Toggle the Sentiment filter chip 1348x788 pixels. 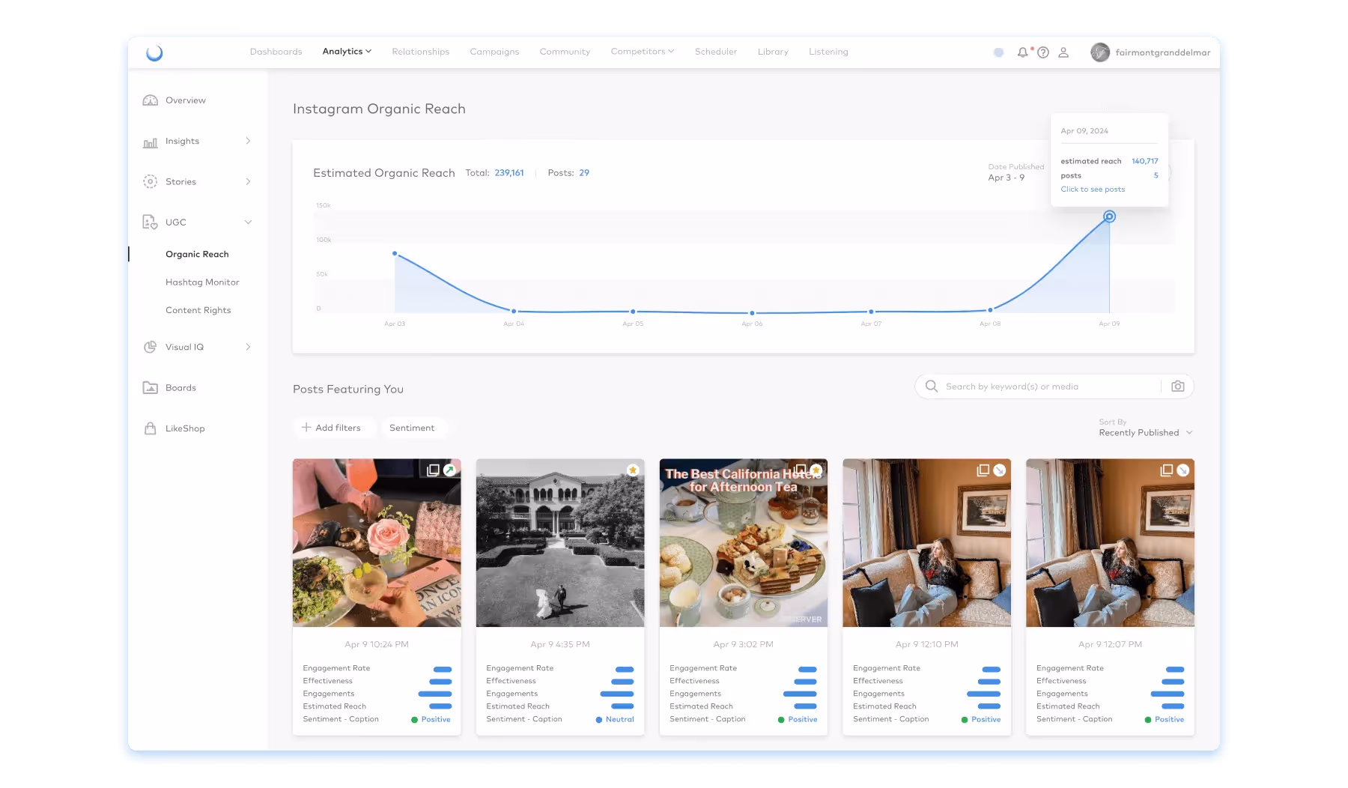point(413,428)
